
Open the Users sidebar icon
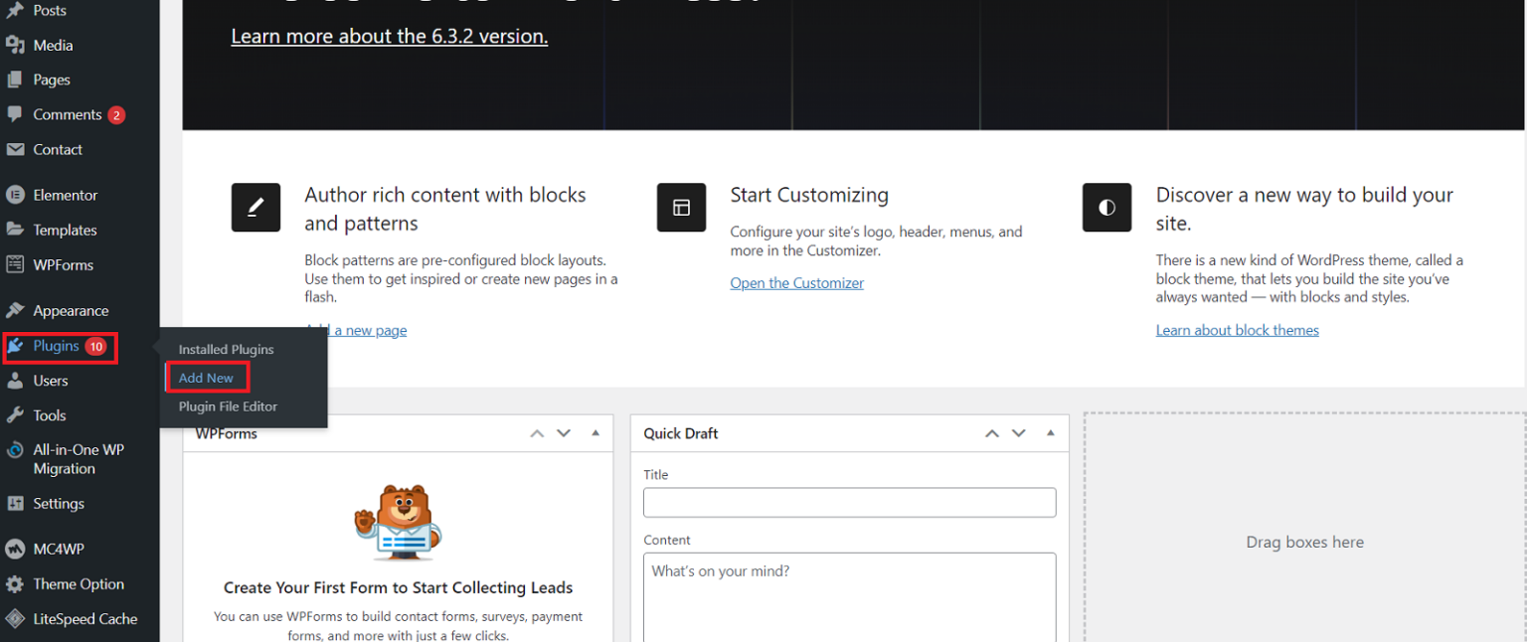(13, 380)
